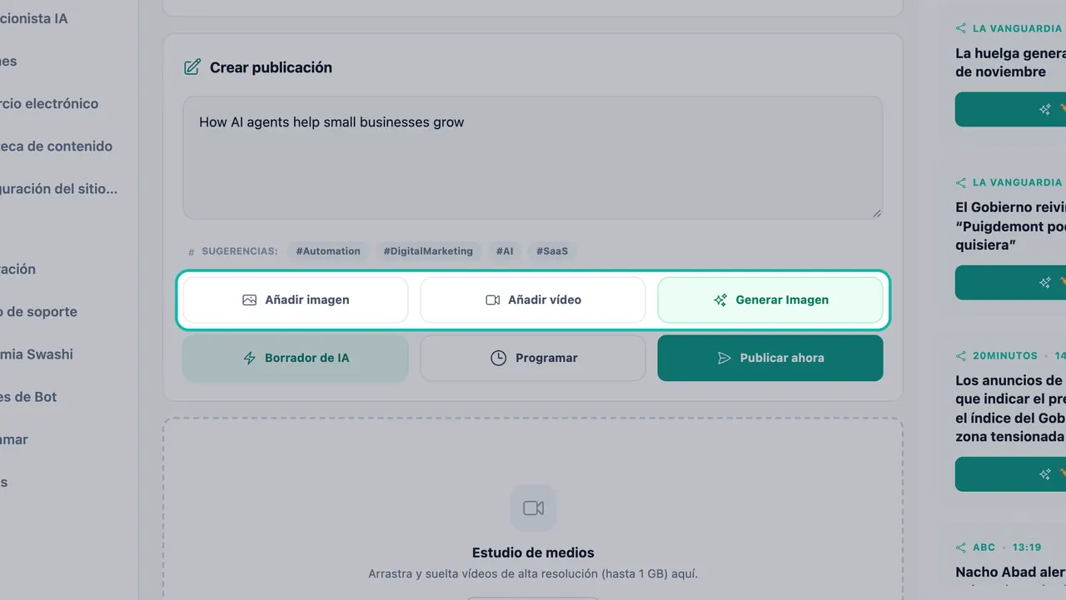
Task: Click the video camera icon in Estudio de medios
Action: pyautogui.click(x=533, y=508)
